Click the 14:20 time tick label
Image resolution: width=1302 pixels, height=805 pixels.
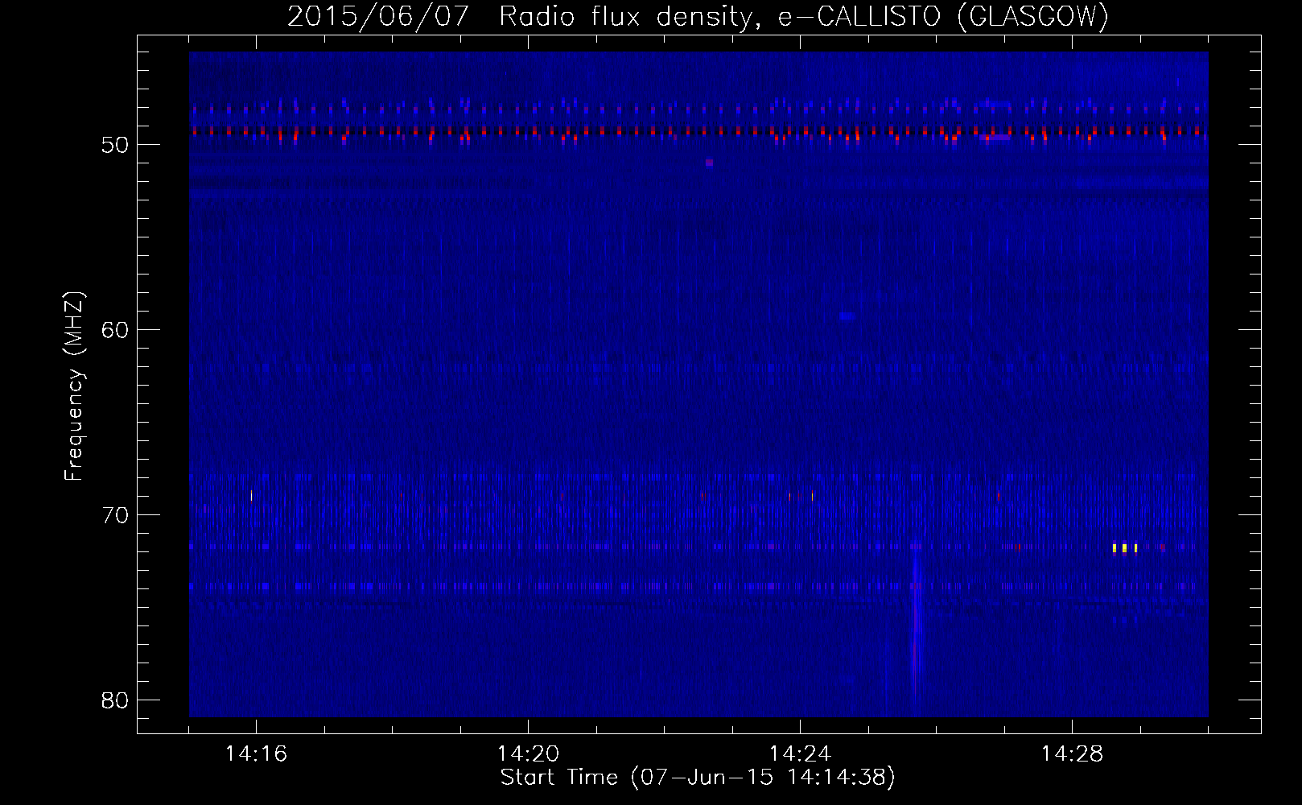coord(528,753)
